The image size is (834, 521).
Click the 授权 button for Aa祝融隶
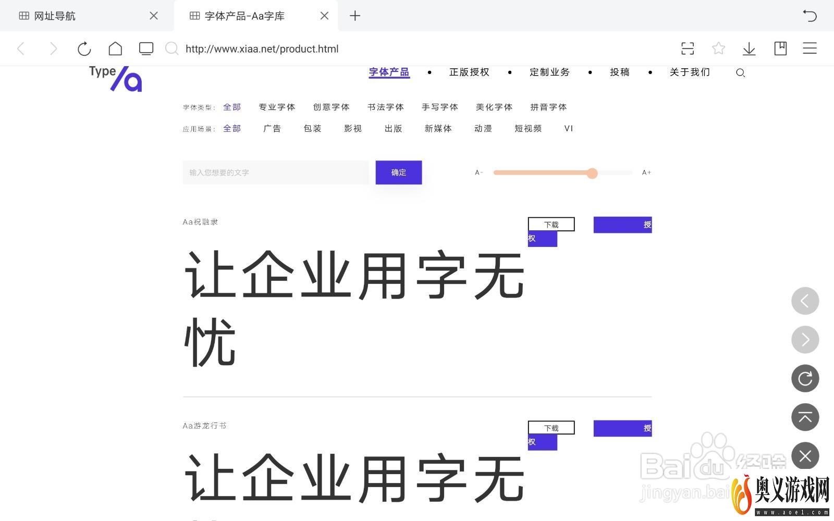click(622, 225)
